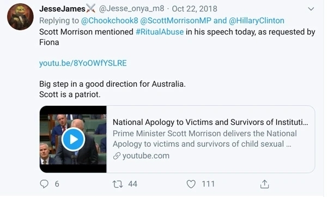Visit the @ScottMorrisonMP profile mention
Screen dimensions: 327x197
pyautogui.click(x=175, y=21)
